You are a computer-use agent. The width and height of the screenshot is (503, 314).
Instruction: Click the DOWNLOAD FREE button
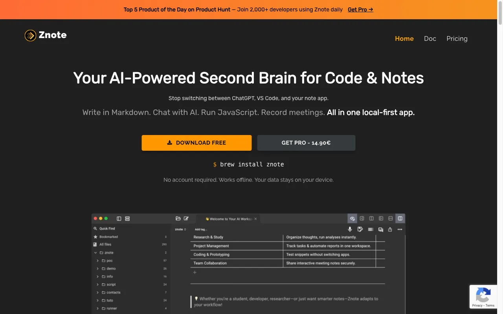[196, 143]
